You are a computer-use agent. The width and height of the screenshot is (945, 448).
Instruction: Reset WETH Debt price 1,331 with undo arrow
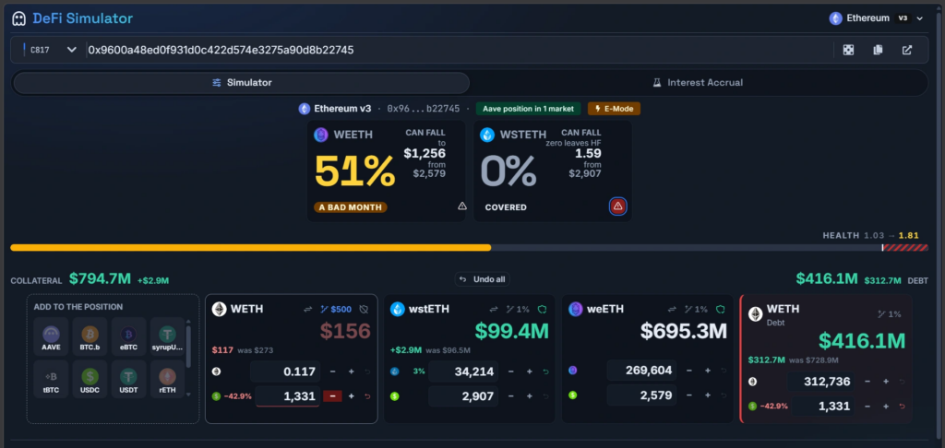click(x=903, y=406)
